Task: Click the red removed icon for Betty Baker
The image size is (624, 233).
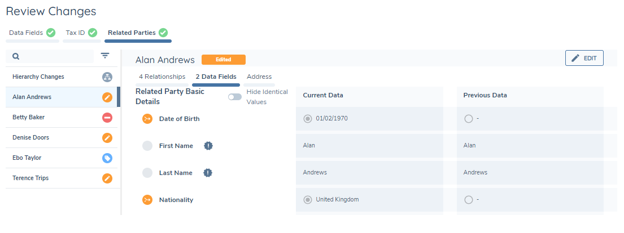Action: [x=107, y=118]
